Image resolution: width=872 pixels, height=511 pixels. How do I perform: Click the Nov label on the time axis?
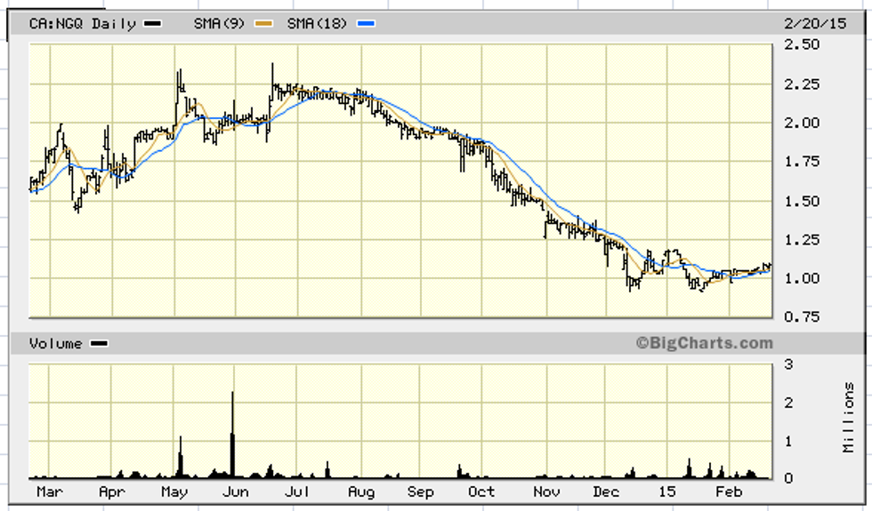pyautogui.click(x=545, y=491)
